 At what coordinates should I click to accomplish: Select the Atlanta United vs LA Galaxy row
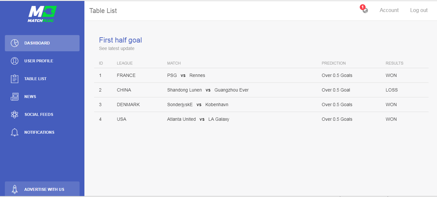(x=261, y=119)
